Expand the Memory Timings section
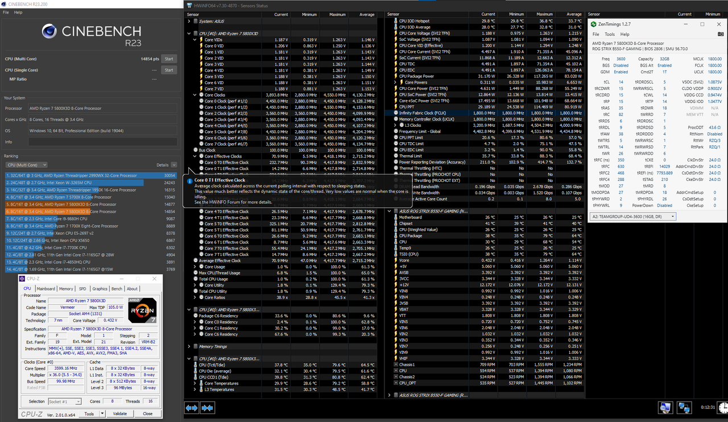This screenshot has width=728, height=422. (x=189, y=346)
